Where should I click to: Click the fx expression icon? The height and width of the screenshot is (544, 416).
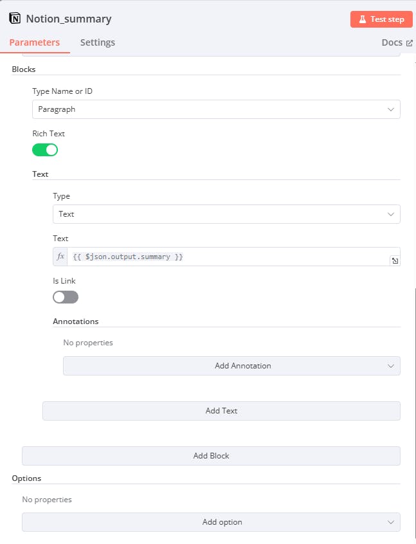click(61, 257)
